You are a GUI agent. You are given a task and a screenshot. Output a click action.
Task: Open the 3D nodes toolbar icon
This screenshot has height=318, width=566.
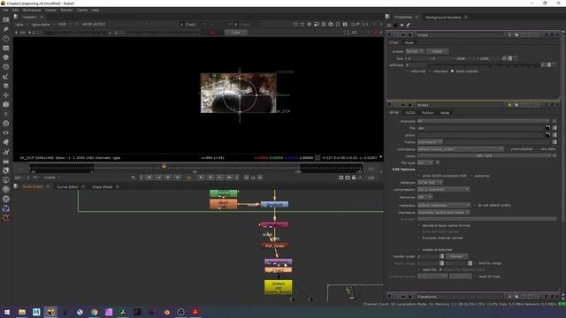[6, 104]
